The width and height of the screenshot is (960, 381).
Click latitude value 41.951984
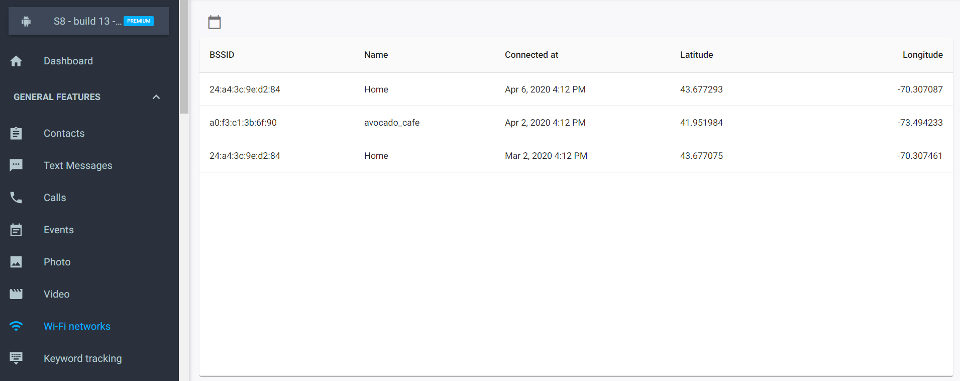coord(701,123)
